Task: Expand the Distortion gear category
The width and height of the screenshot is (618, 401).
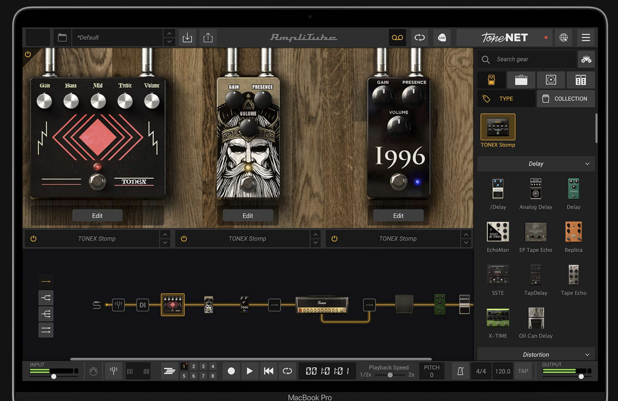Action: tap(536, 354)
